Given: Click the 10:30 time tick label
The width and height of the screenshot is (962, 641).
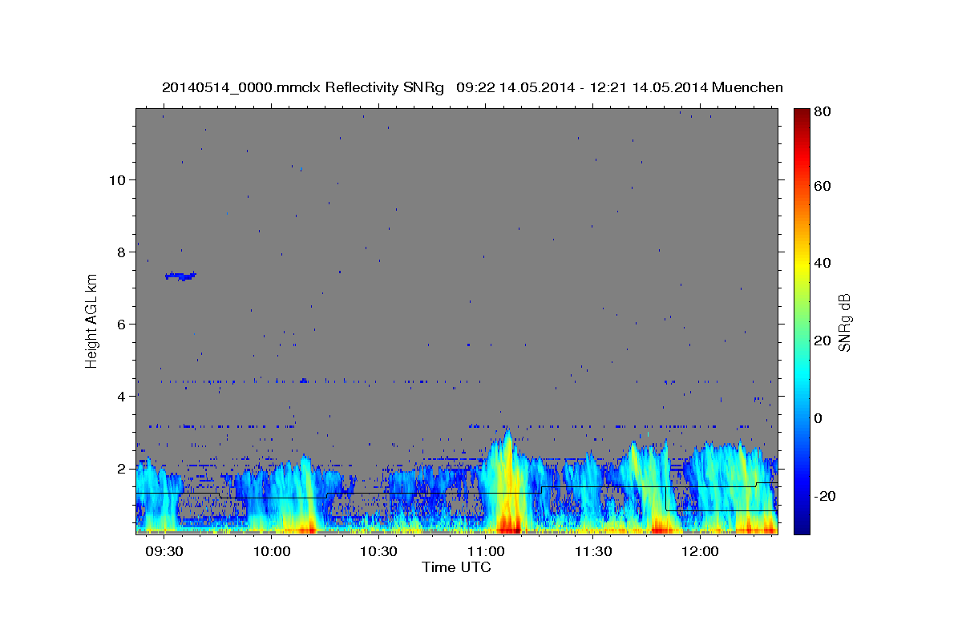Looking at the screenshot, I should 378,552.
